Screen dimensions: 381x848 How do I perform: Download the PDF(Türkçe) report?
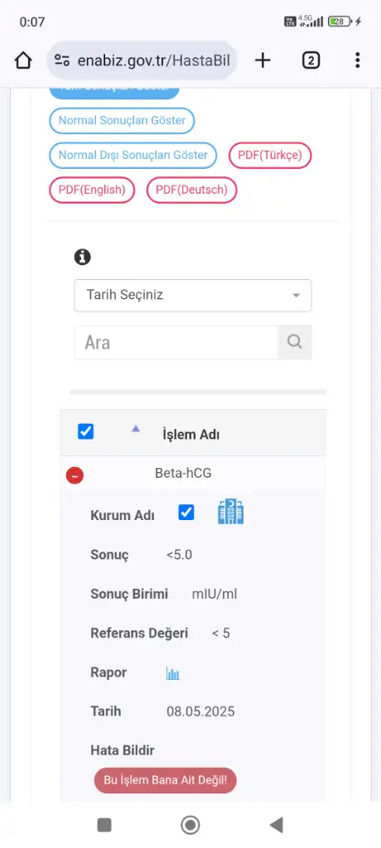tap(270, 155)
